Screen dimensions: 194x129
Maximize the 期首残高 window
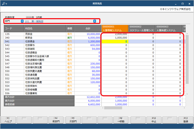point(183,4)
